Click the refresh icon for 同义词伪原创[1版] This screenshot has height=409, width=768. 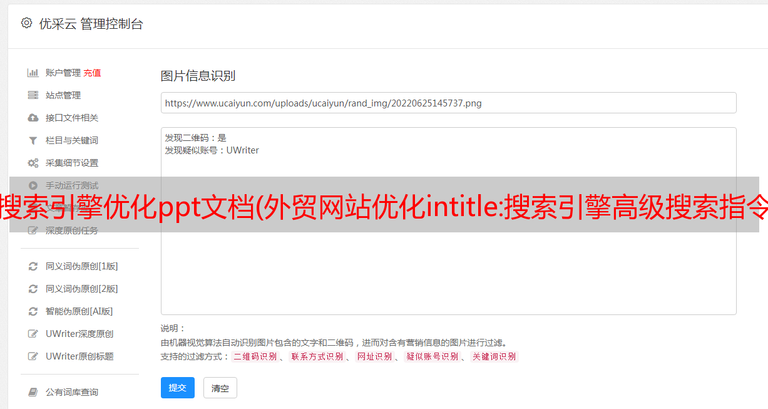pos(33,266)
